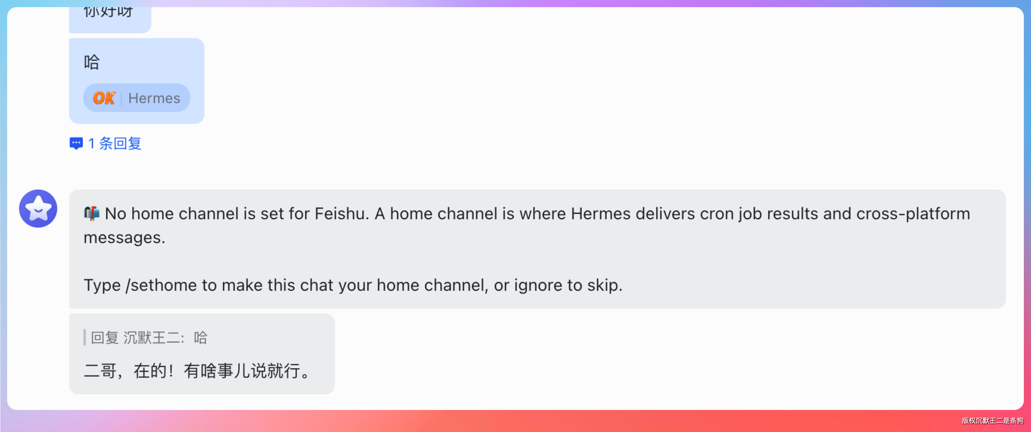
Task: Click the "版权沉默王二是条狗" watermark text
Action: point(992,420)
